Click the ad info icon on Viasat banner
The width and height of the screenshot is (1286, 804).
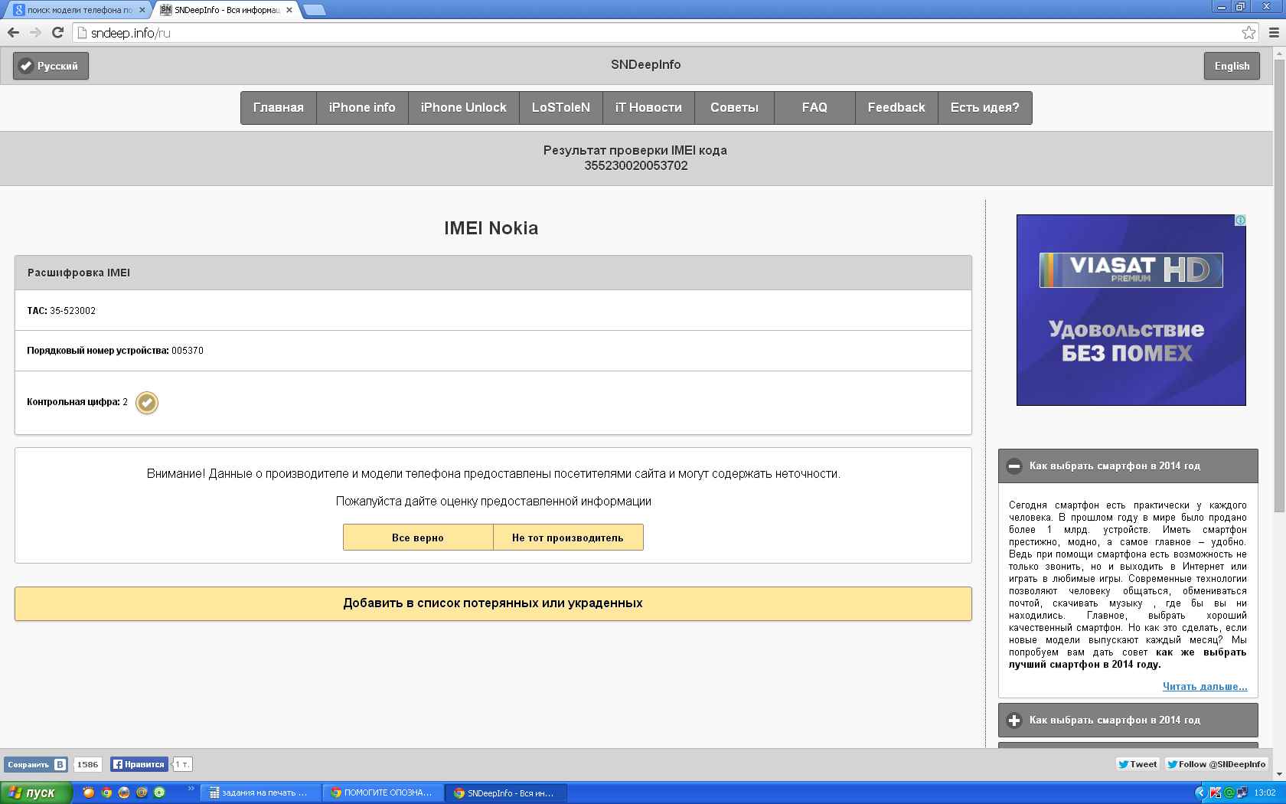point(1240,221)
